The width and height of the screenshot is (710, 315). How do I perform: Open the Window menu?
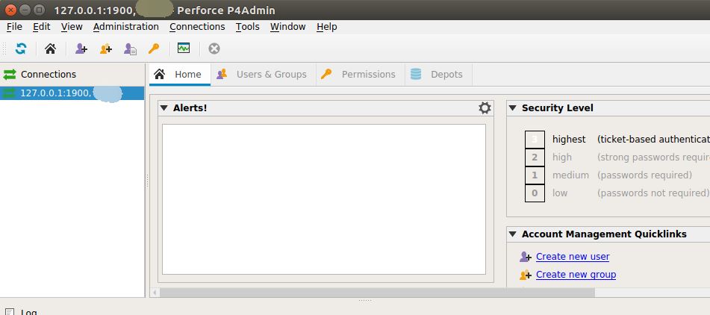coord(288,27)
